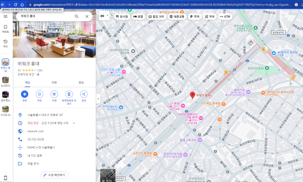This screenshot has height=182, width=303.
Task: Click the 아만티 호텔 서울 marker
Action: (x=124, y=72)
